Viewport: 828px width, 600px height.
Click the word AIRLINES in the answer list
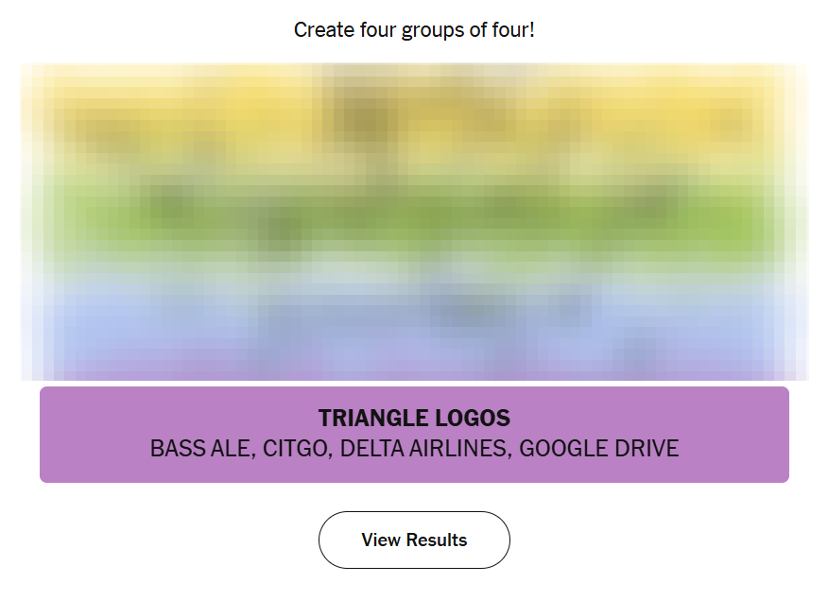click(x=460, y=449)
